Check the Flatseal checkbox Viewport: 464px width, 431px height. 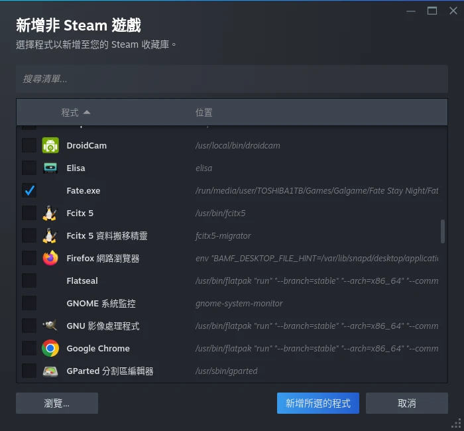tap(29, 280)
